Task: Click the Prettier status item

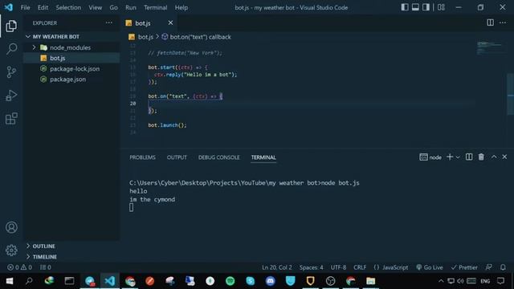Action: click(x=464, y=267)
